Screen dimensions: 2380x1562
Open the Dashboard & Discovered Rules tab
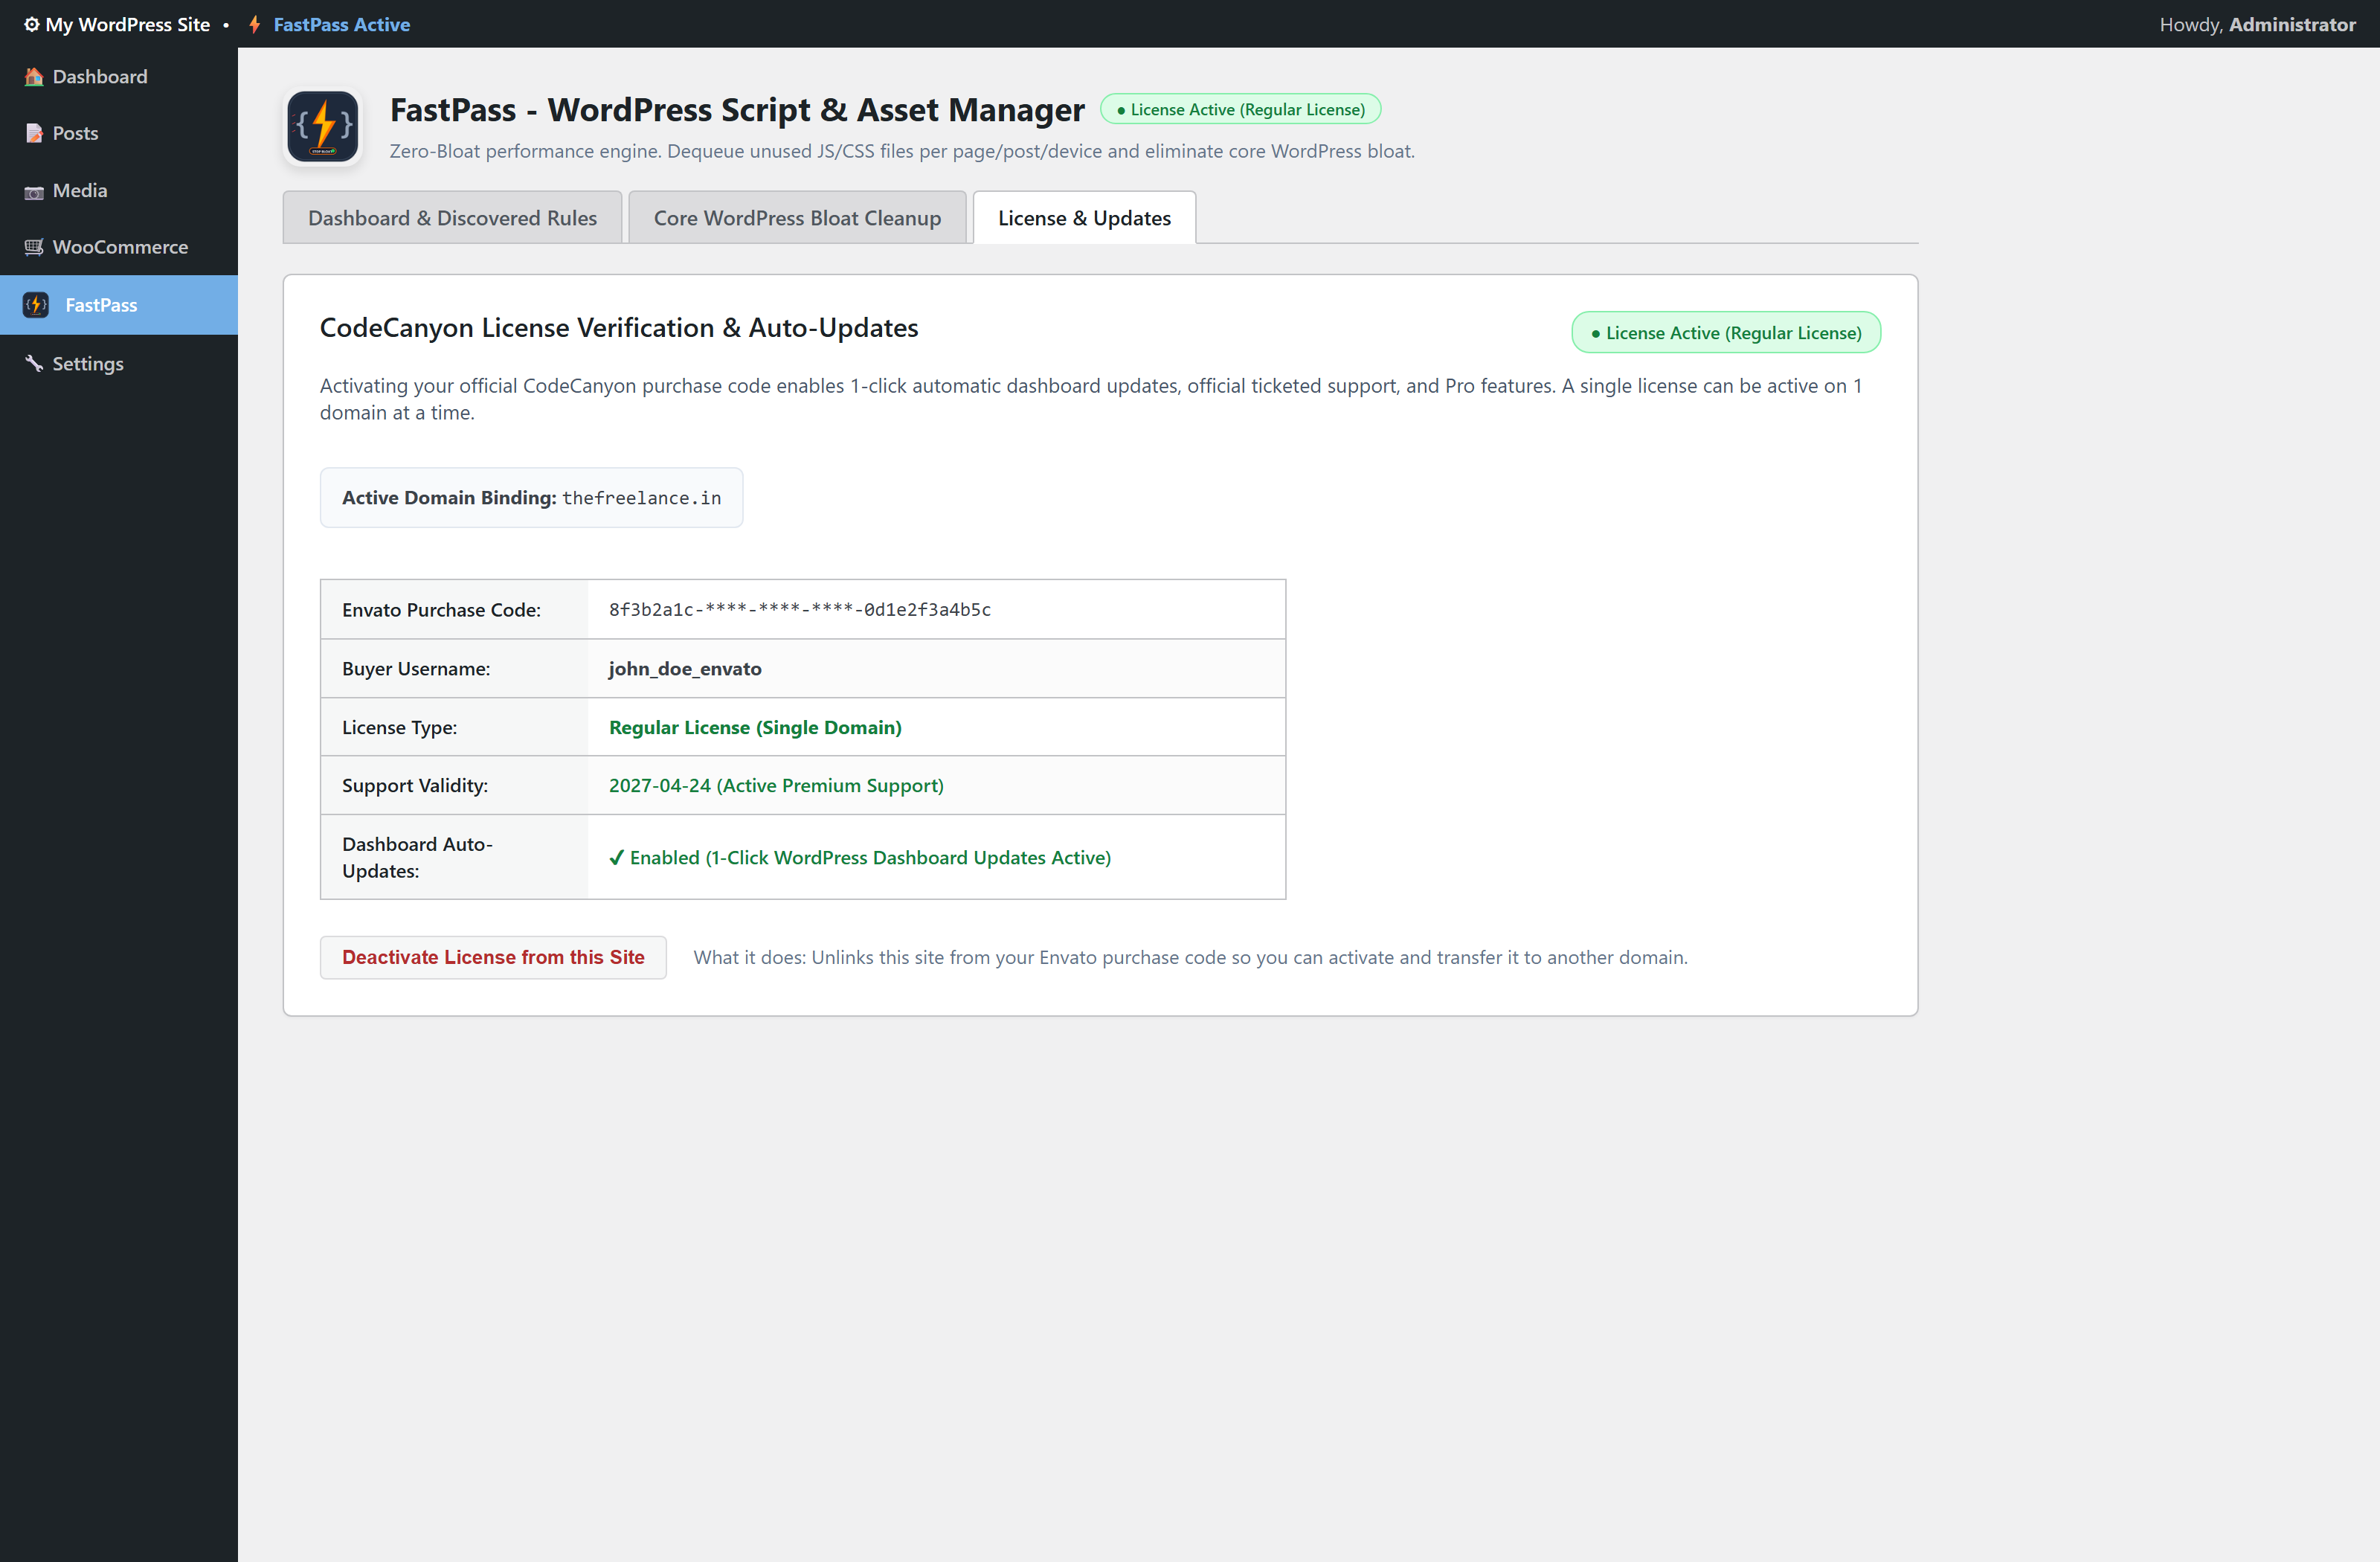pyautogui.click(x=452, y=218)
